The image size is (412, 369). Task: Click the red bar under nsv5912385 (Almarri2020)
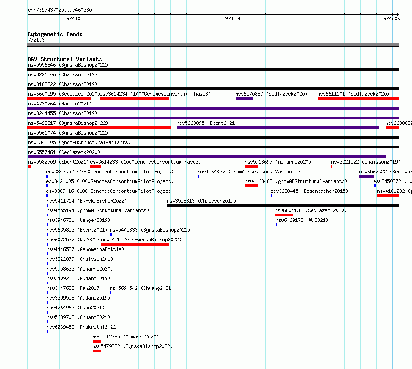pyautogui.click(x=97, y=341)
